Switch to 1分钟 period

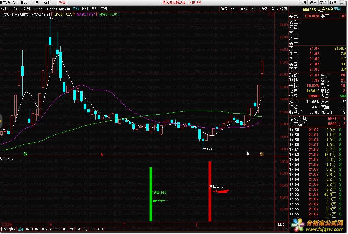pyautogui.click(x=15, y=9)
